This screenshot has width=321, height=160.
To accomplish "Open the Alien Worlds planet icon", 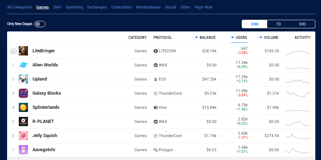I will coord(23,65).
